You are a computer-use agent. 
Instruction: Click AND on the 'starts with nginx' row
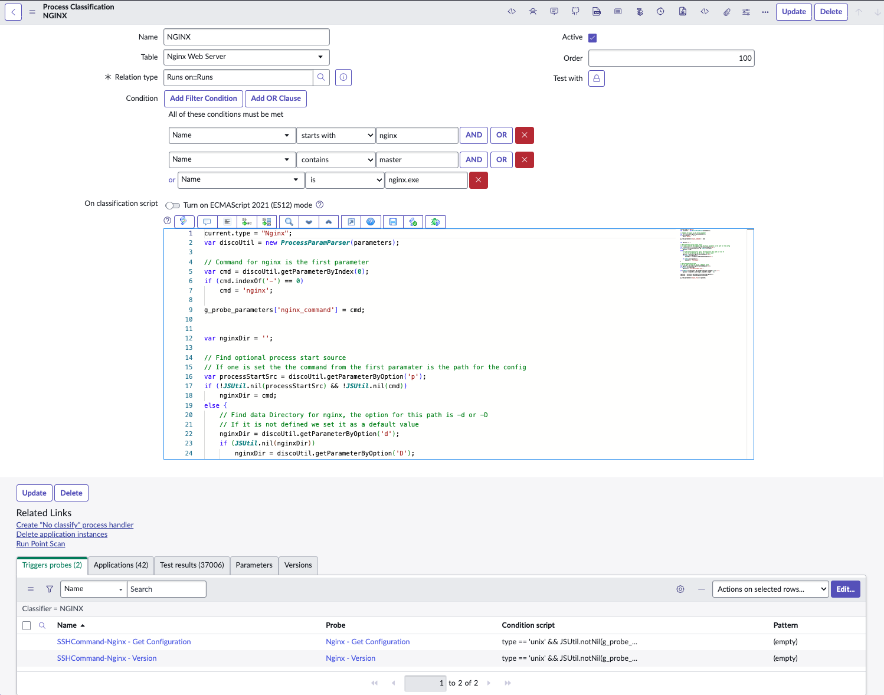click(474, 136)
